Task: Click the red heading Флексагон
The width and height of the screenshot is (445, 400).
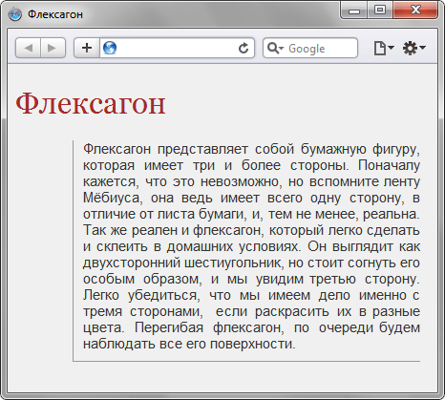Action: (91, 103)
